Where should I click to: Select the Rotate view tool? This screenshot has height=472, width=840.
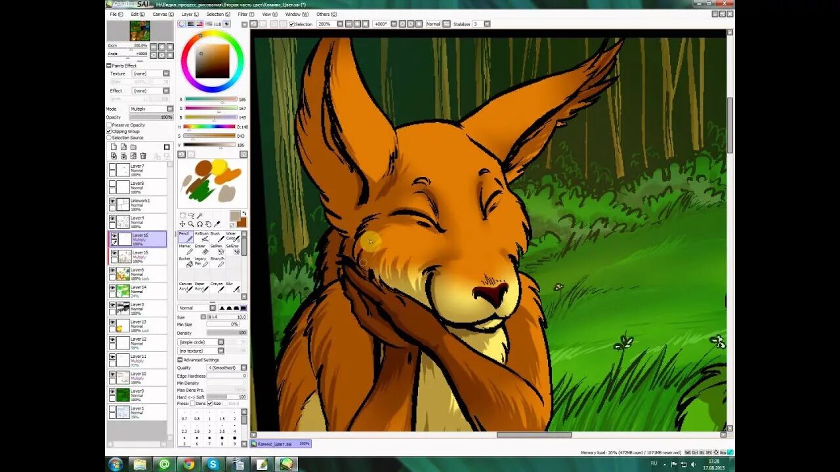click(199, 224)
